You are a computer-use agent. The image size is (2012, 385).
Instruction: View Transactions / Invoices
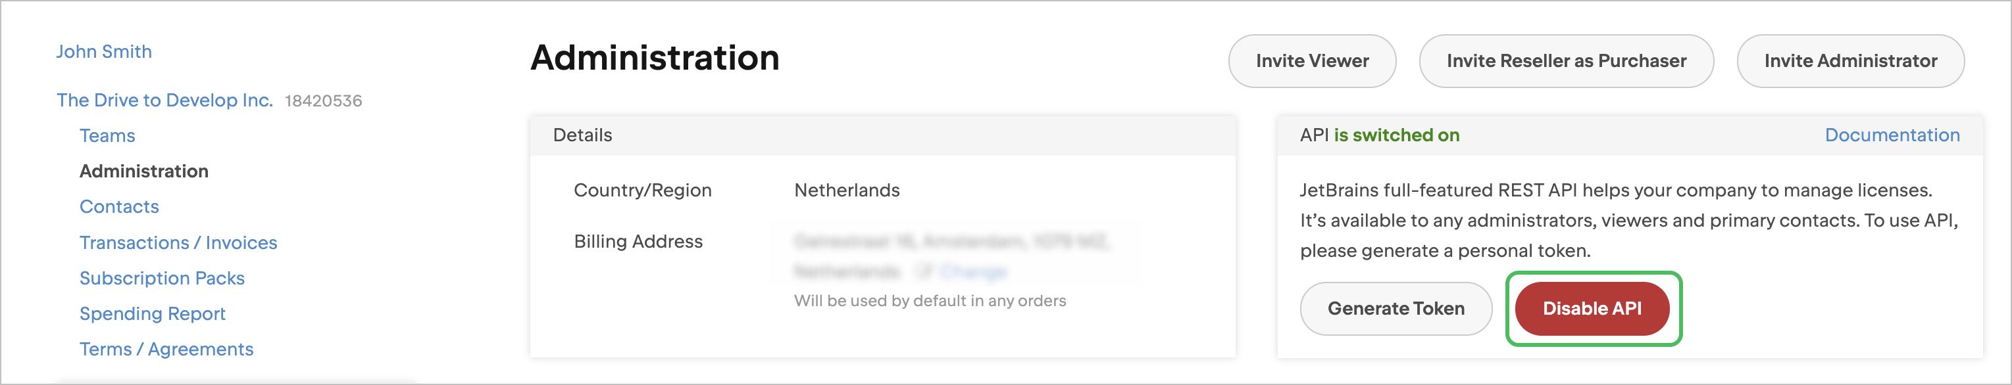click(x=178, y=242)
